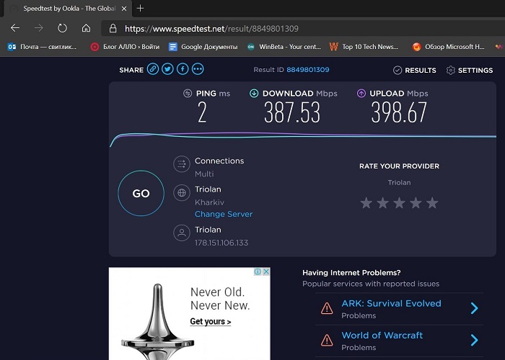Click the Result ID 8849801309 link
Screen dimensions: 505x360
point(308,70)
